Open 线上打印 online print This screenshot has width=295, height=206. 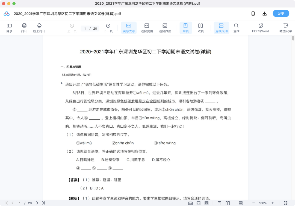pyautogui.click(x=39, y=28)
